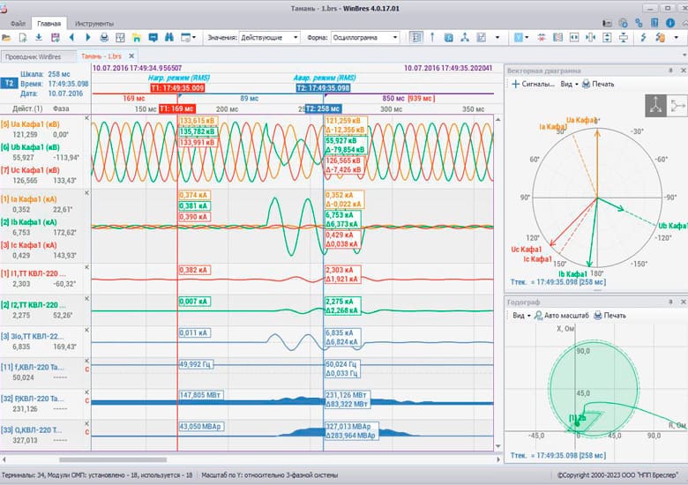Remove the 3Io,TT КВЛ-22 channel
This screenshot has width=688, height=485.
click(x=86, y=330)
